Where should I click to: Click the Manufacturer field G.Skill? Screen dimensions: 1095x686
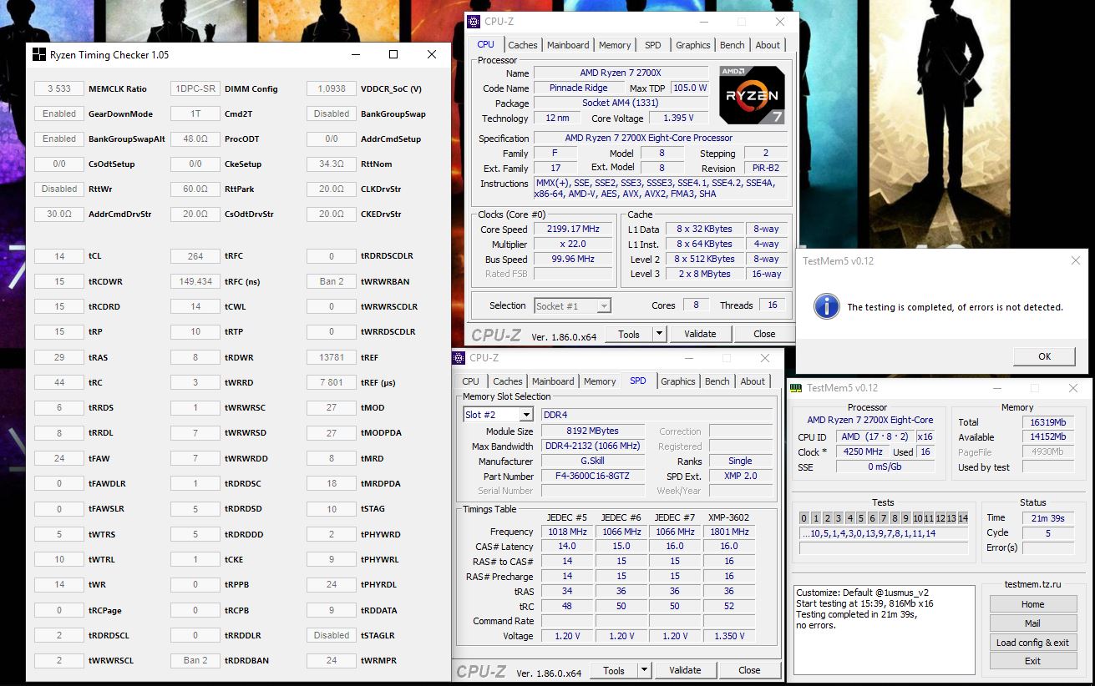[593, 461]
